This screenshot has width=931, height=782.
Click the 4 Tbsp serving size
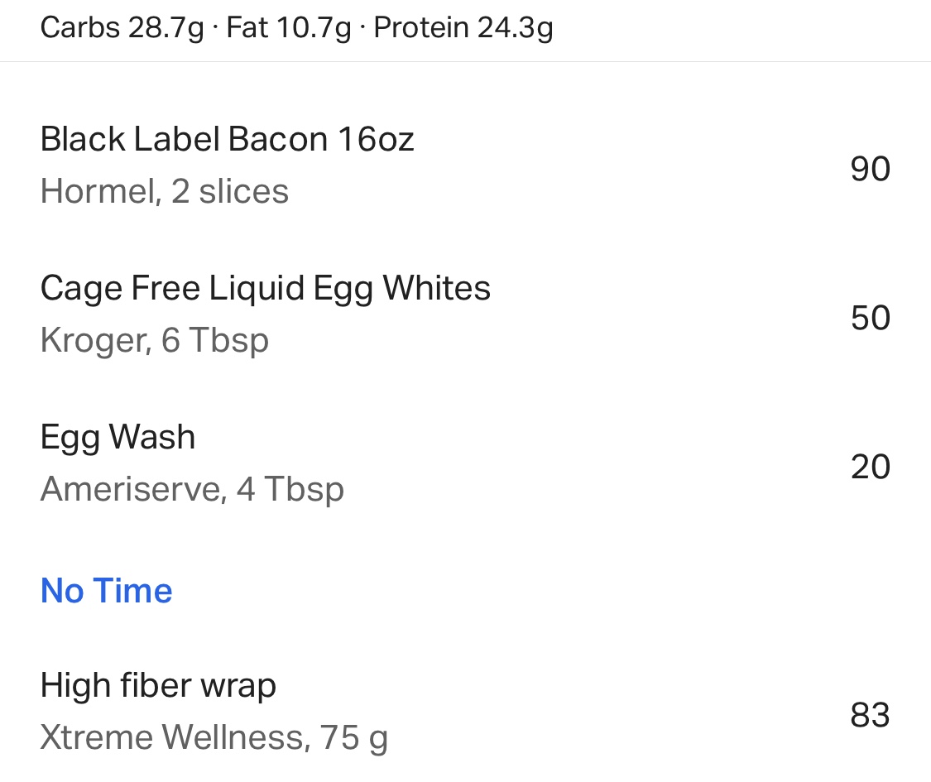(290, 490)
